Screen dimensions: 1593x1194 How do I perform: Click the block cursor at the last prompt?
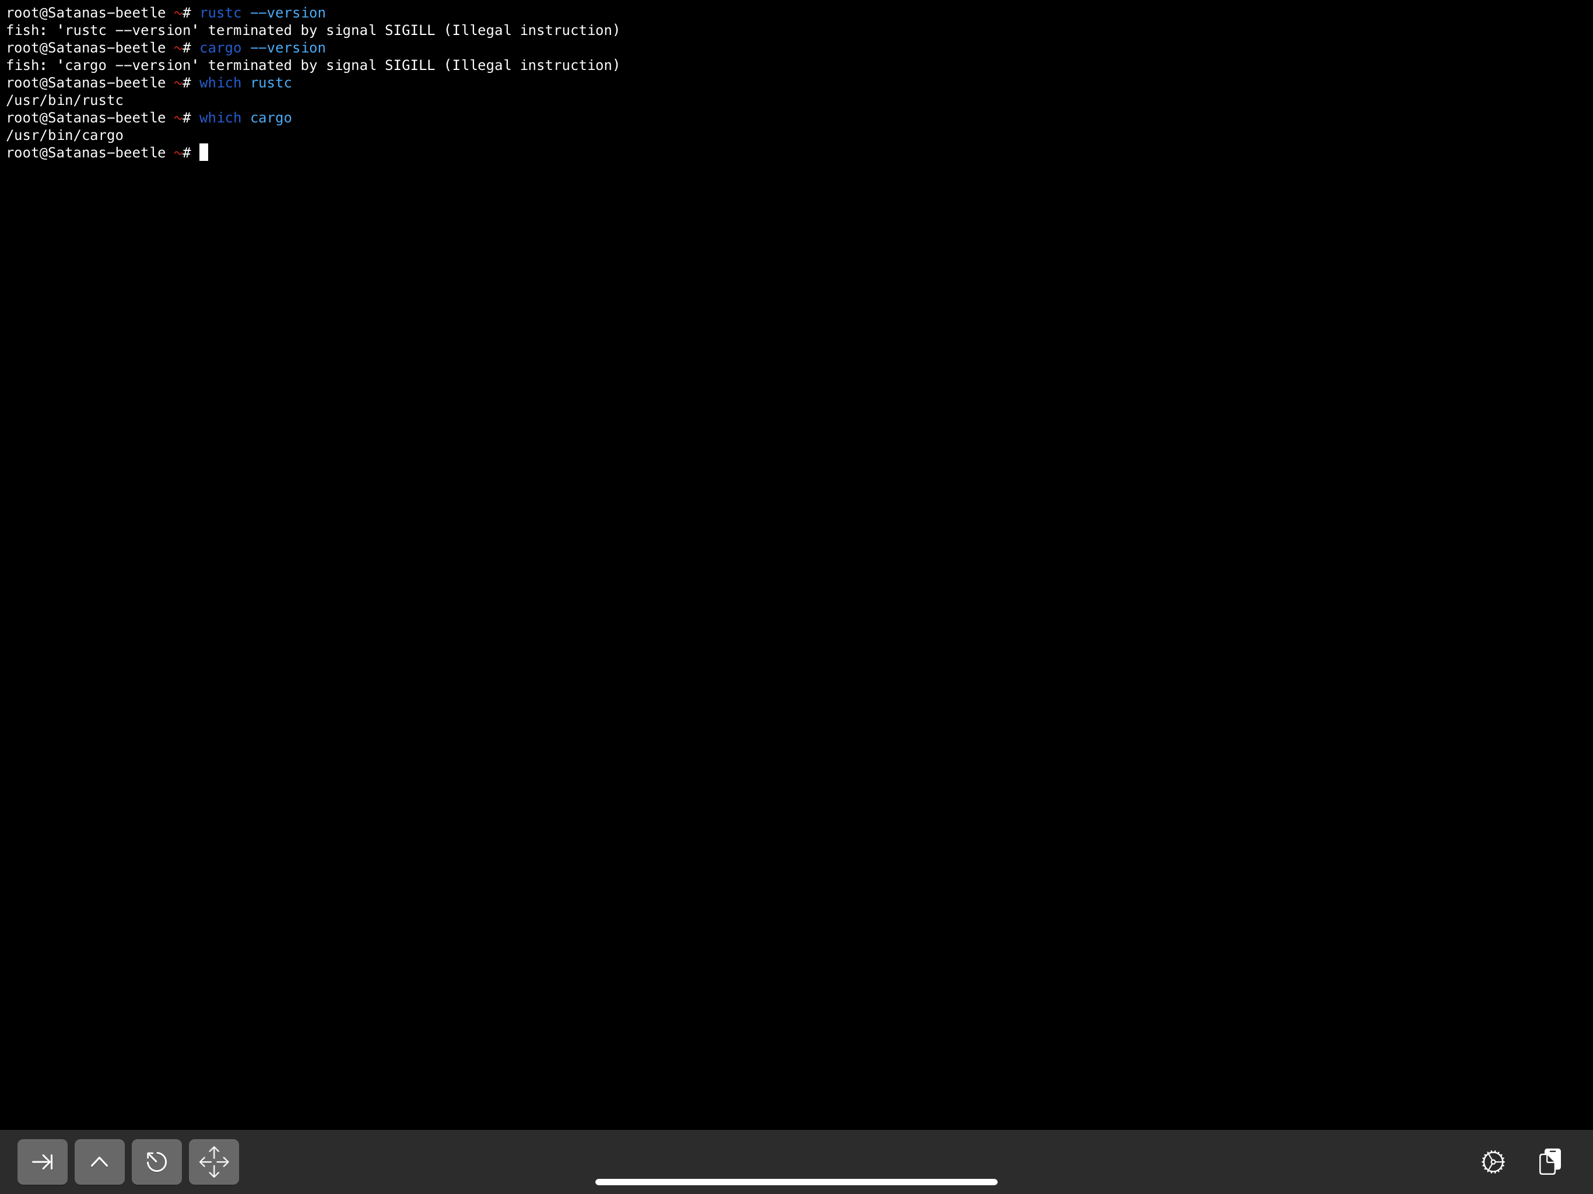[204, 153]
